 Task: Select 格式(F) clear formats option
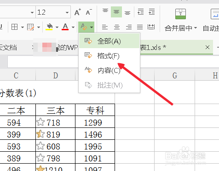point(109,55)
